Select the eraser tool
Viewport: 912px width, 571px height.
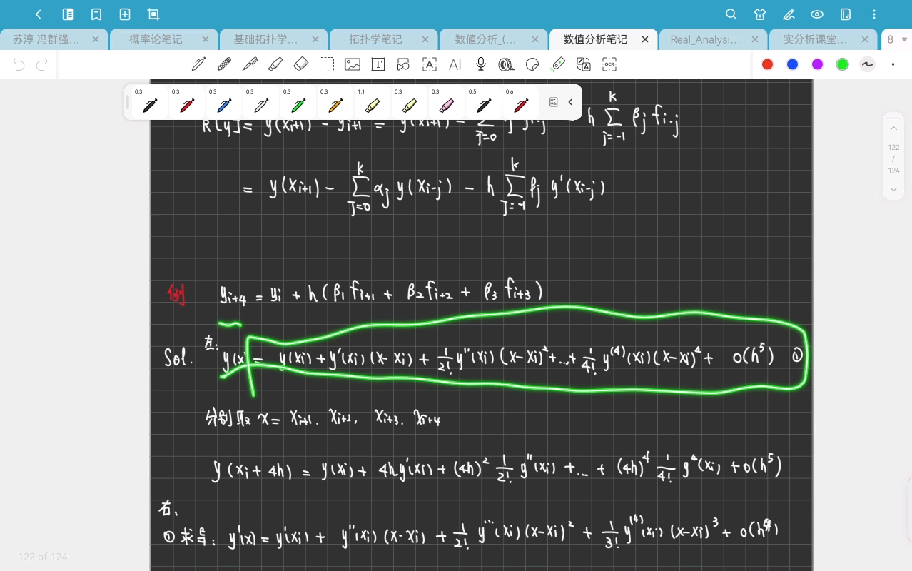301,64
